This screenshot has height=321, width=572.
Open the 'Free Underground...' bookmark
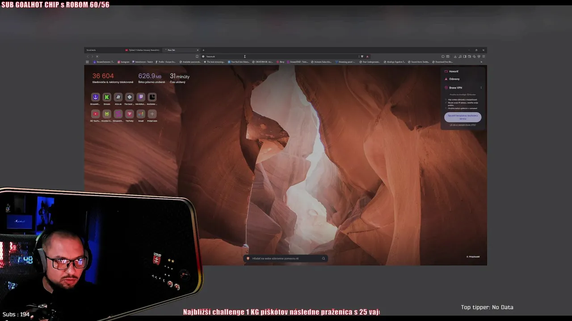tap(370, 62)
